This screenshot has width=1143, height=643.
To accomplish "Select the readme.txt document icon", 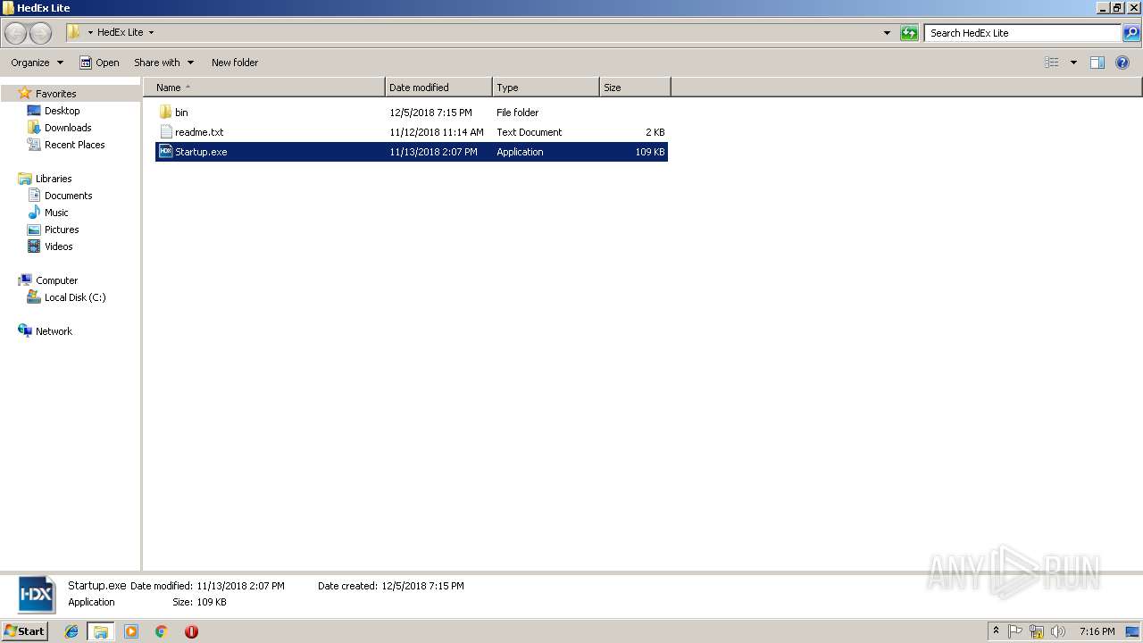I will (165, 132).
